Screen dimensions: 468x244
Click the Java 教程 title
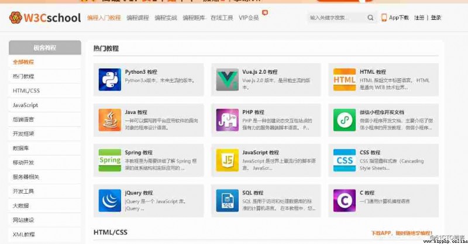point(136,112)
